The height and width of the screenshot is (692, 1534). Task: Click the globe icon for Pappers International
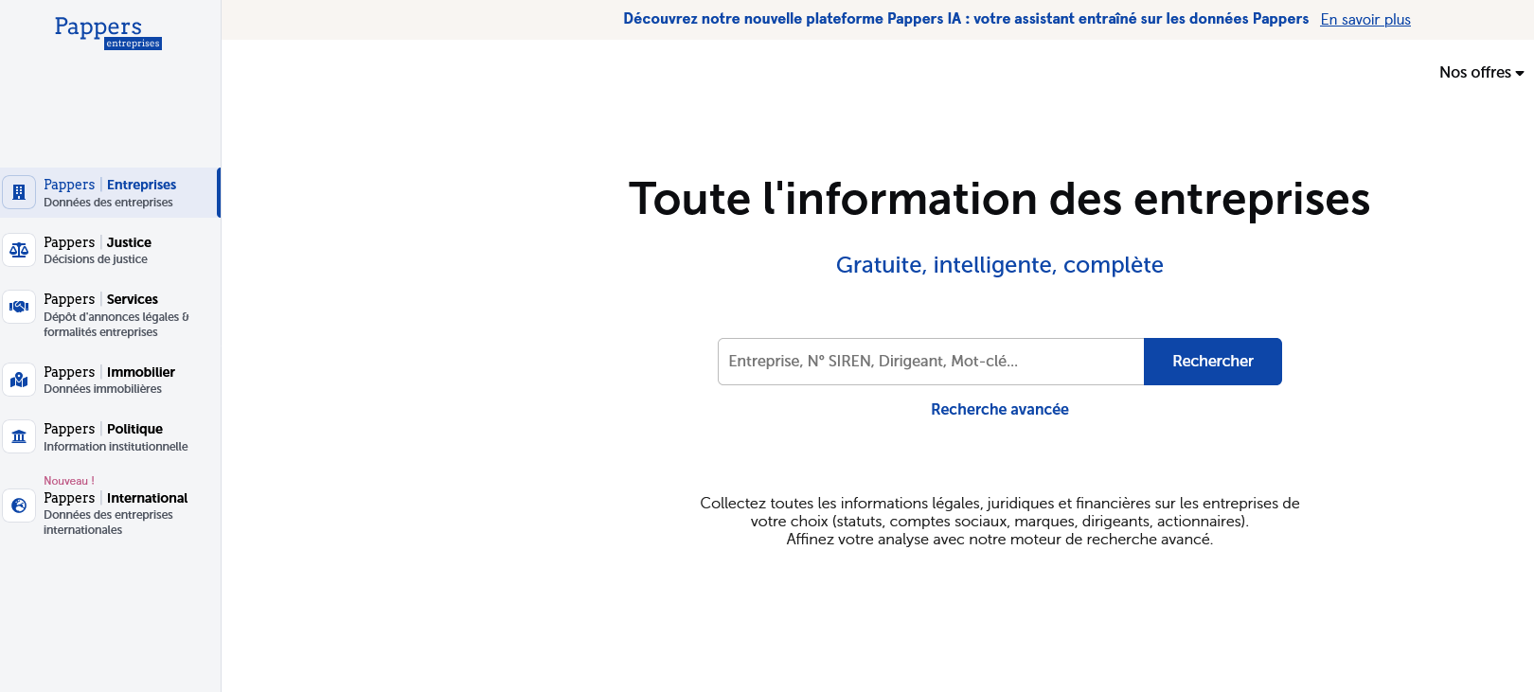(x=19, y=506)
